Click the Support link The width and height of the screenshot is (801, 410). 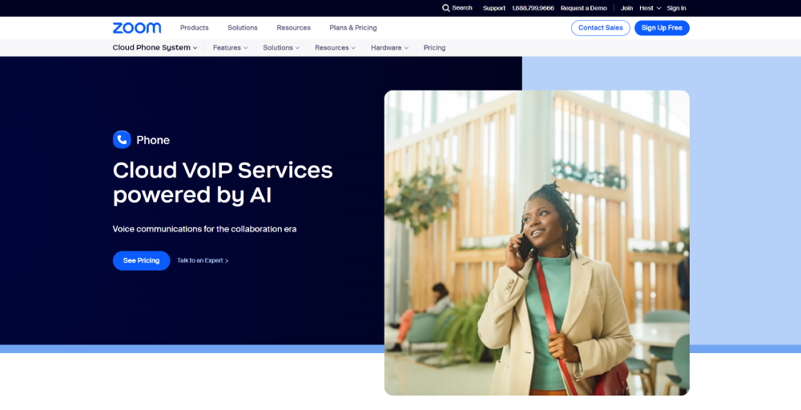494,8
